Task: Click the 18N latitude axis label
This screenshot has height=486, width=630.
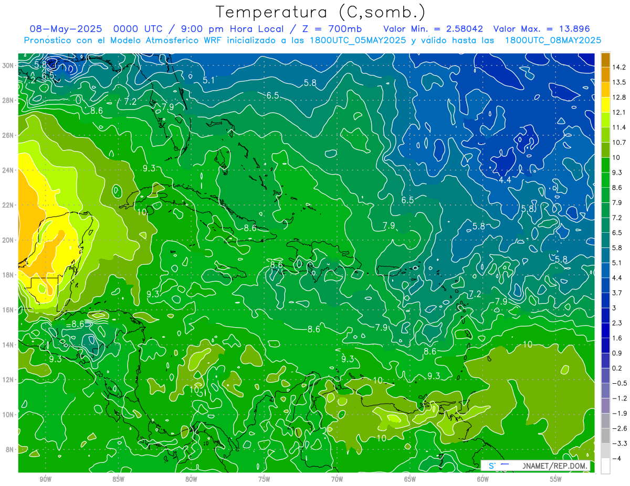Action: (x=7, y=275)
